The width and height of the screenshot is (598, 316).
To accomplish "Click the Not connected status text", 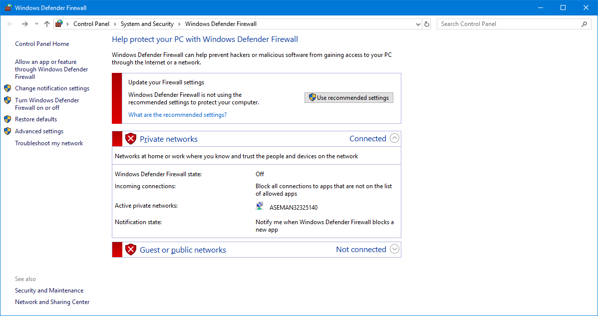I will pos(361,250).
